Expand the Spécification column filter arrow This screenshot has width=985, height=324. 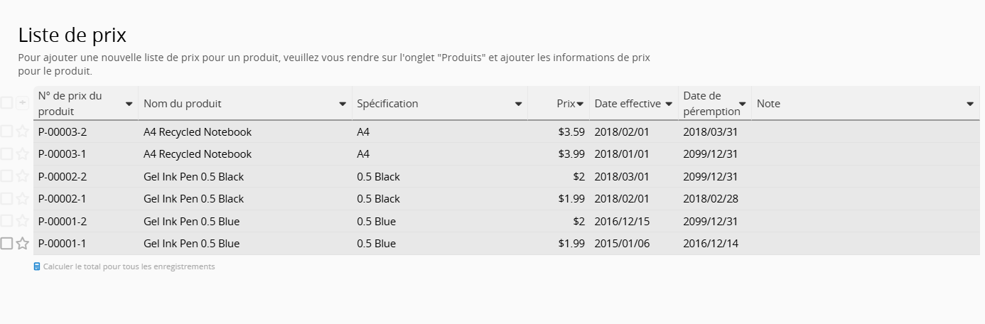tap(518, 104)
